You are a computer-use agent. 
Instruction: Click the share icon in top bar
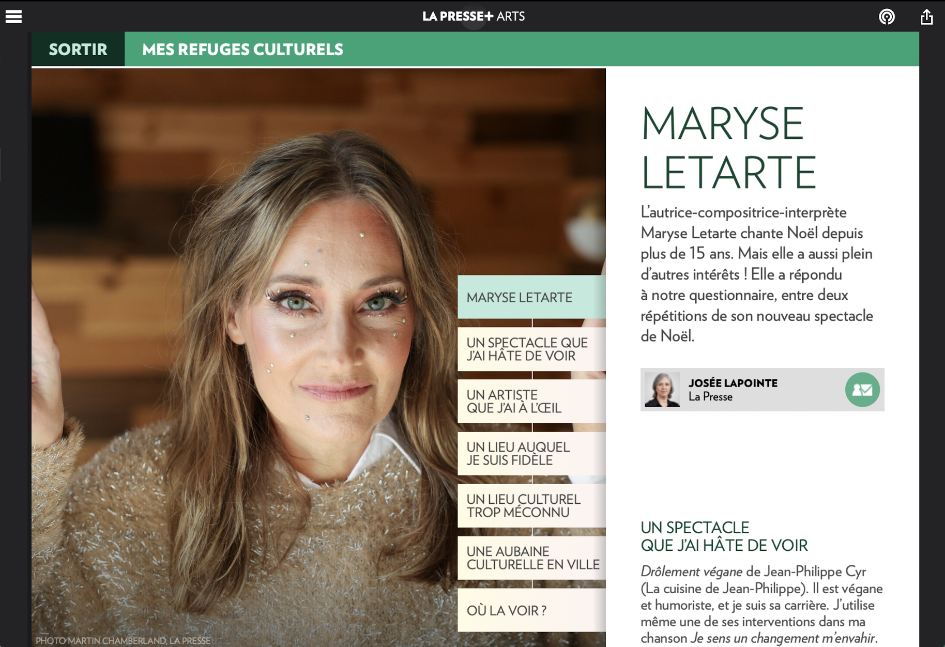926,17
